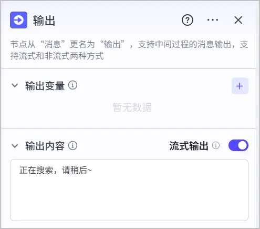Click the text 正在搜索，请稍后~
The image size is (260, 229).
56,170
